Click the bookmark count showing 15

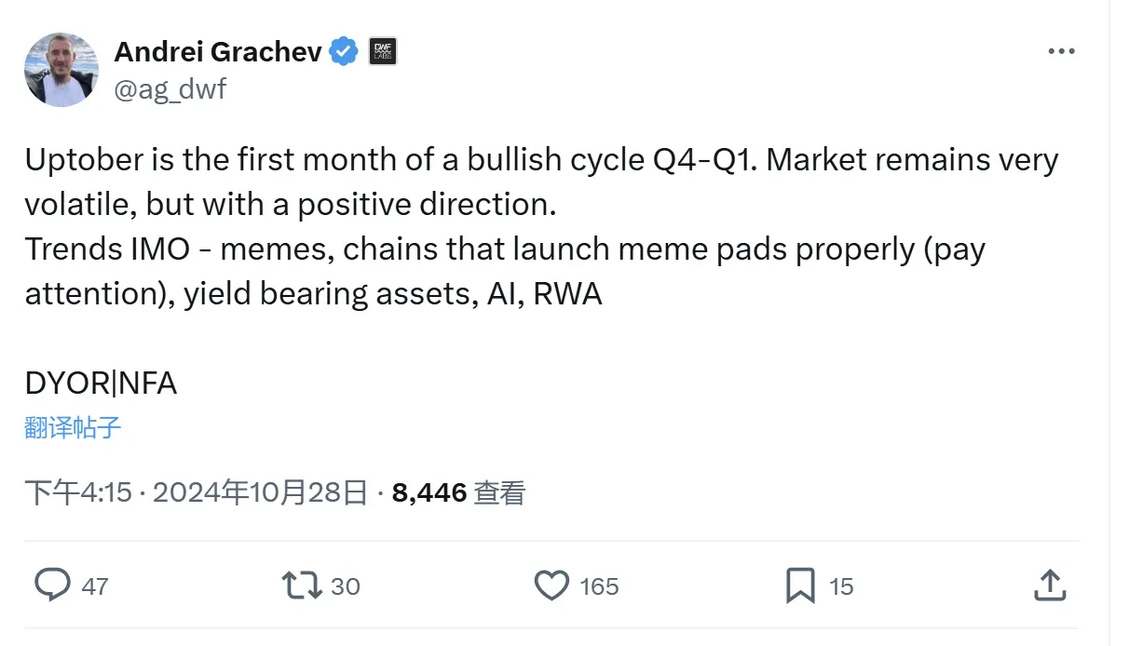pos(841,586)
